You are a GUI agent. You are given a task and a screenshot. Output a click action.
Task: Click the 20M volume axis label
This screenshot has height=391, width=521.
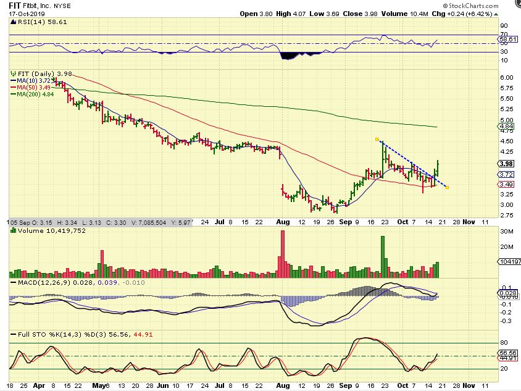[507, 246]
